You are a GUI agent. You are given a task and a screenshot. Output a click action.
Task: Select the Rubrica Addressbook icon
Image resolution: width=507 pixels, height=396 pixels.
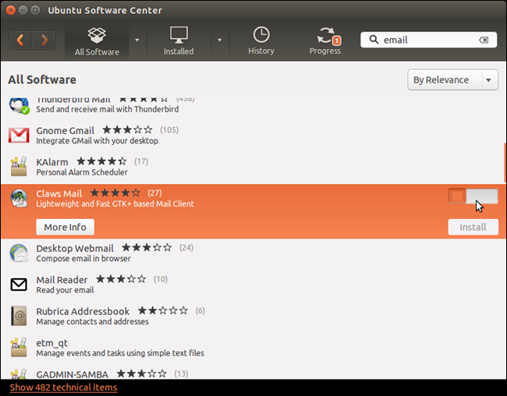(x=19, y=316)
